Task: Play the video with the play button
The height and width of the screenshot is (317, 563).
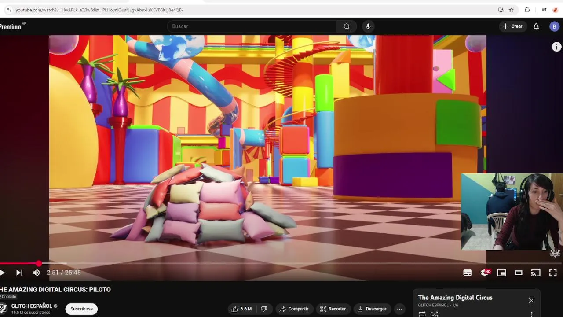Action: point(2,273)
